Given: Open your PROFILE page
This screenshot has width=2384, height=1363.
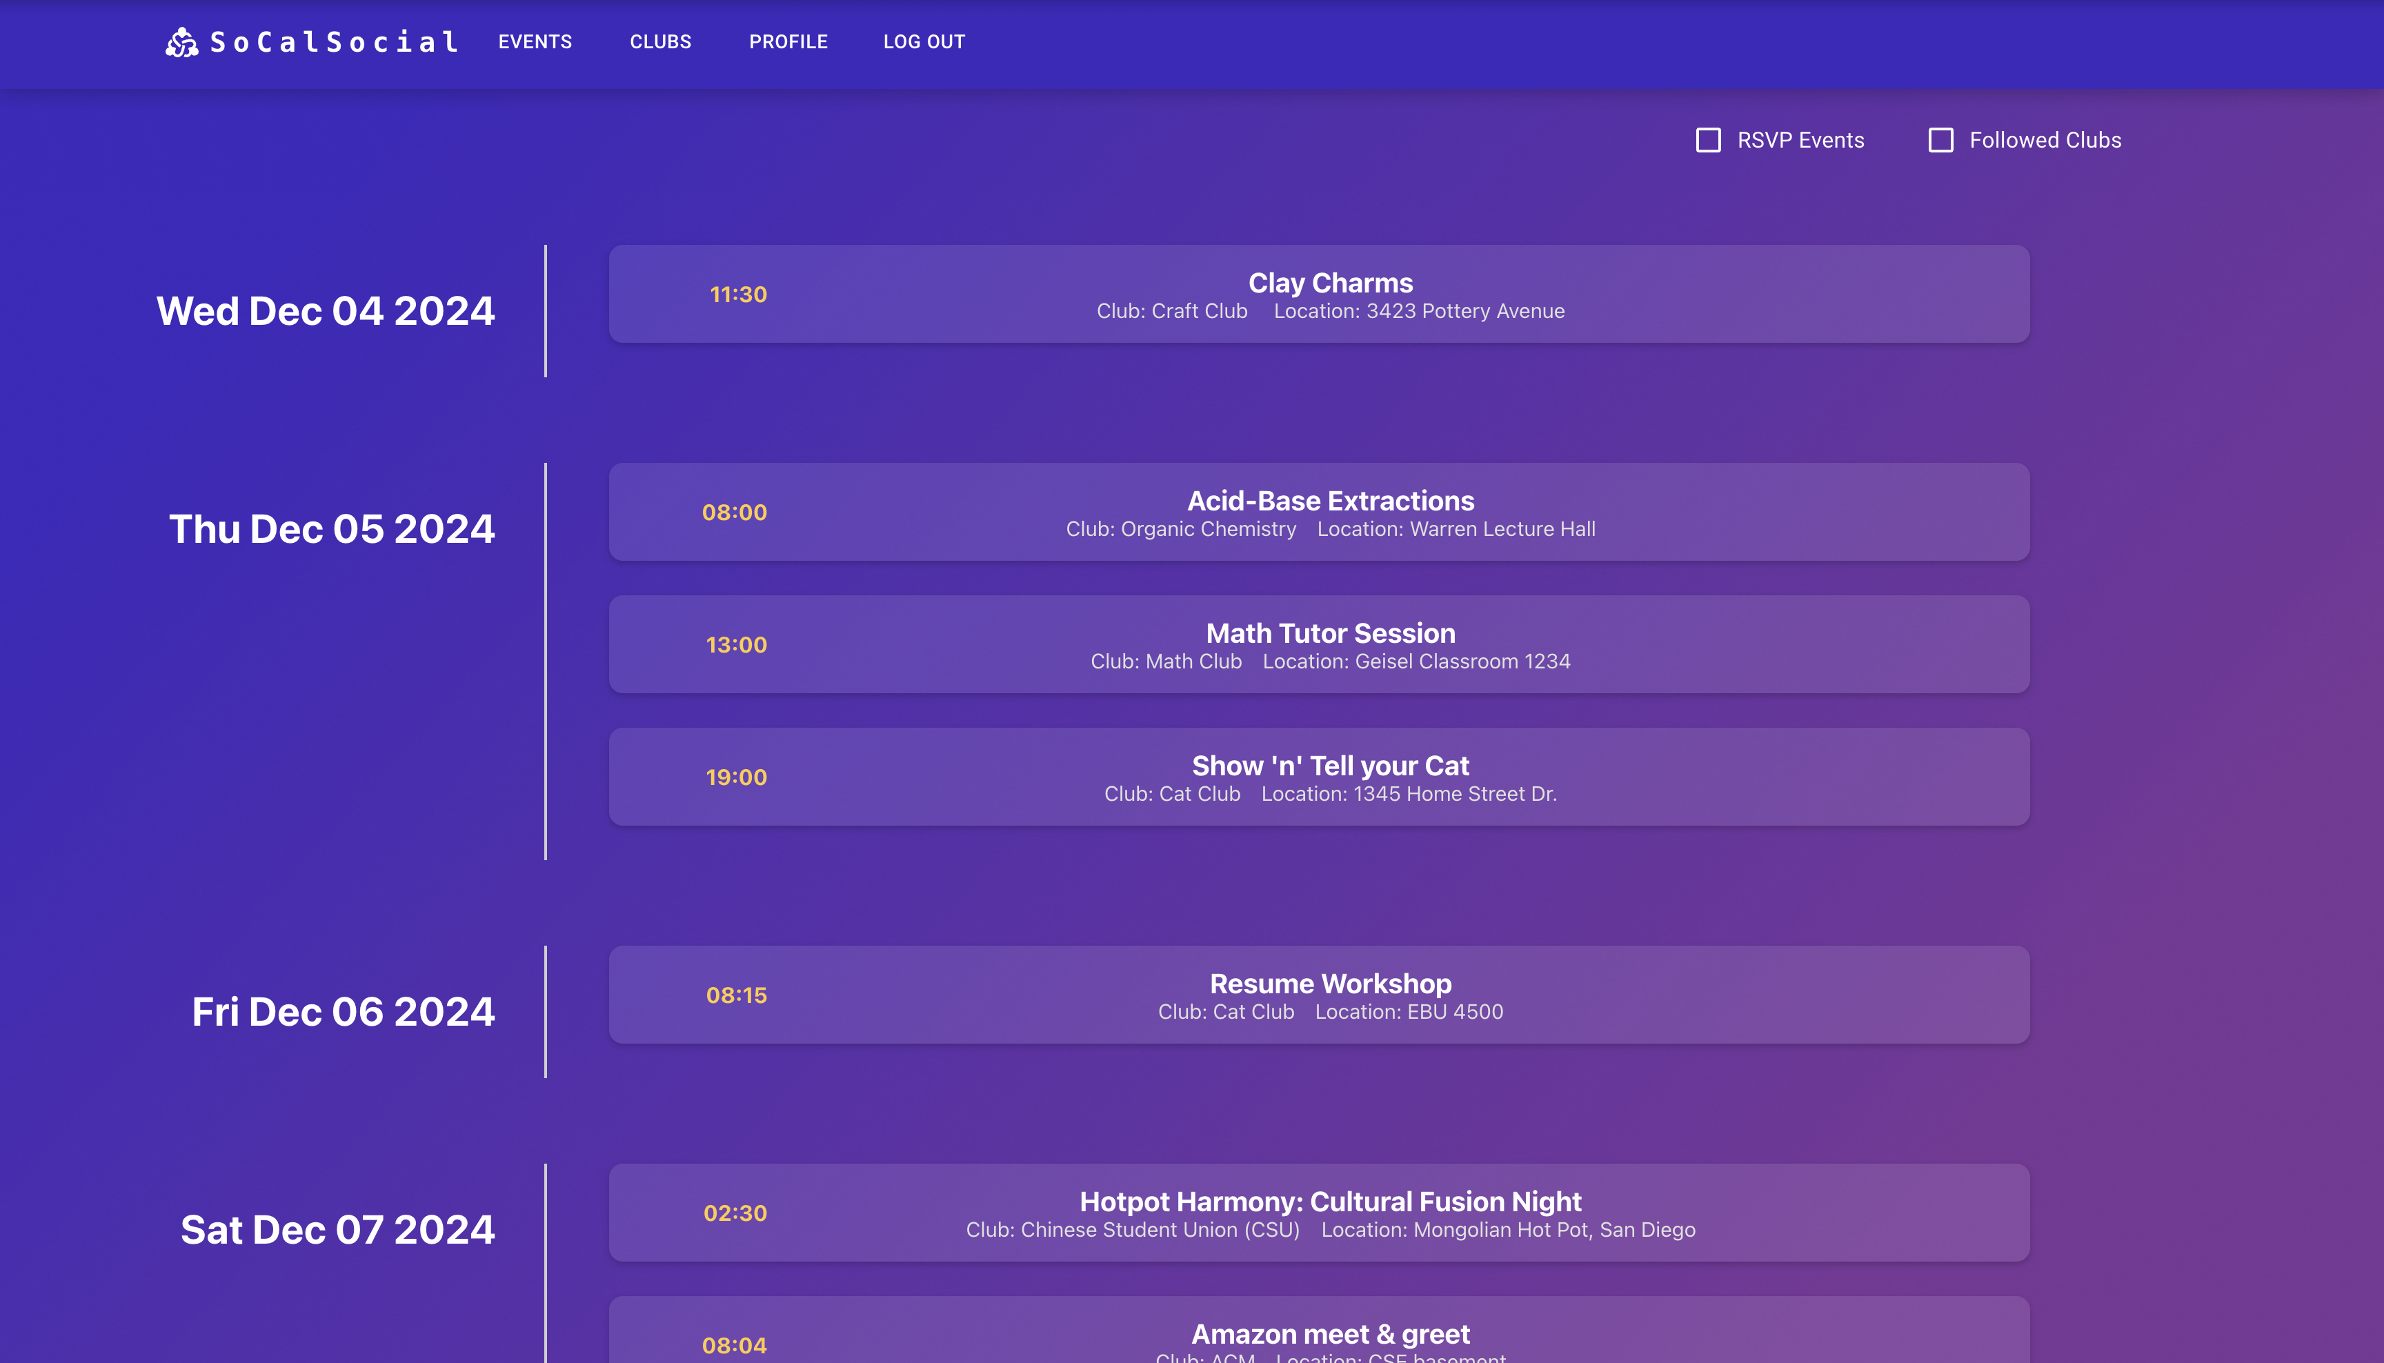Looking at the screenshot, I should (x=788, y=41).
